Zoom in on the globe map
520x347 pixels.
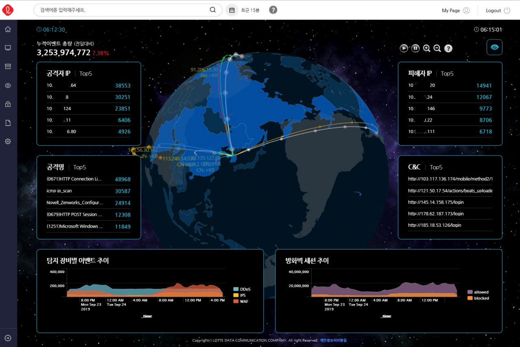tap(427, 48)
